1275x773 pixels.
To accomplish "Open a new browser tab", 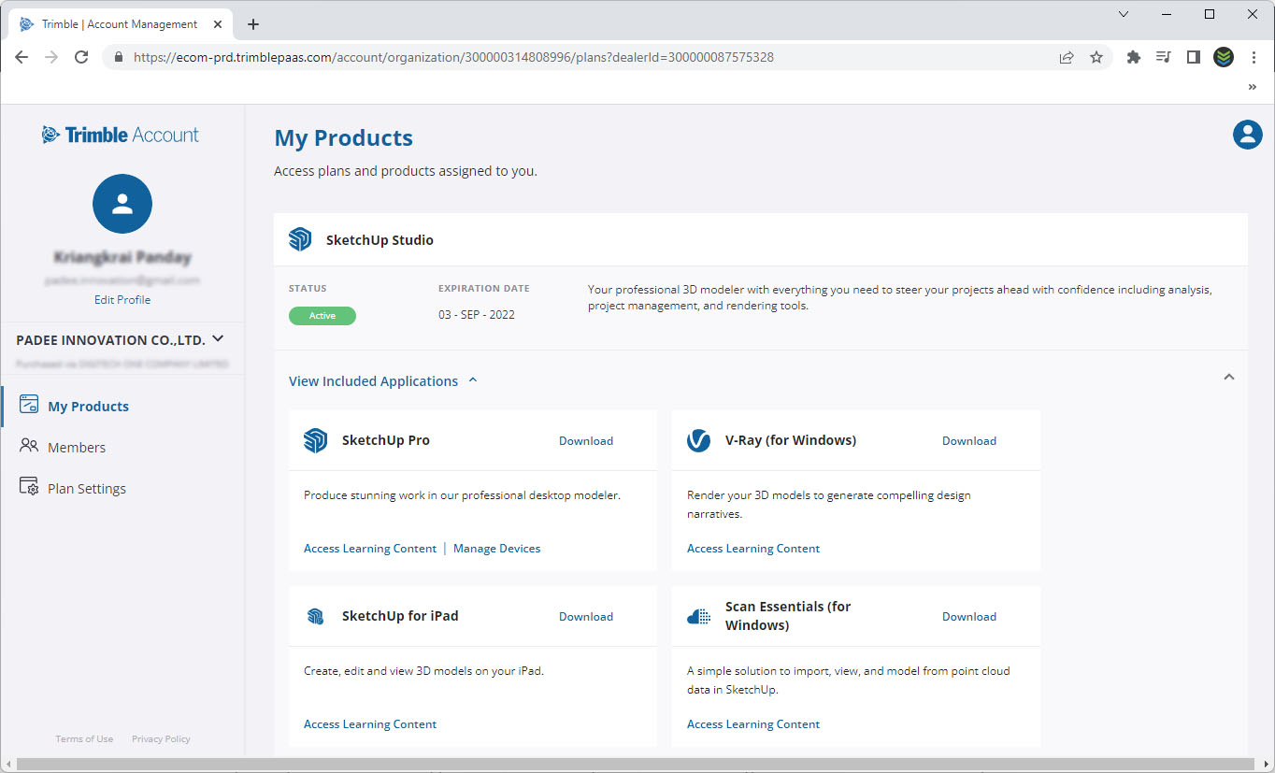I will [x=253, y=24].
